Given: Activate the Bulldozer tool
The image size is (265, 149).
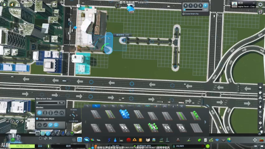Looking at the screenshot, I should click(262, 140).
